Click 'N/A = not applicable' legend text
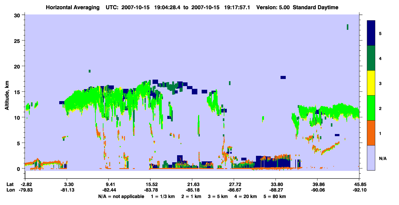Viewport: 399px width, 205px height. click(121, 196)
